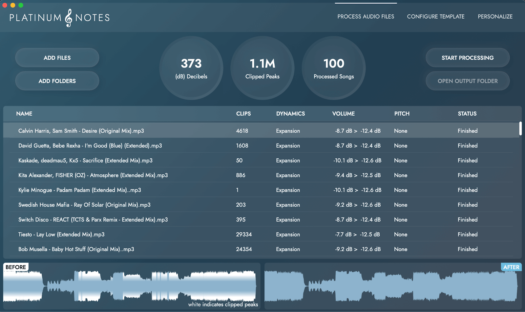
Task: Click the Before waveform preview
Action: (131, 286)
